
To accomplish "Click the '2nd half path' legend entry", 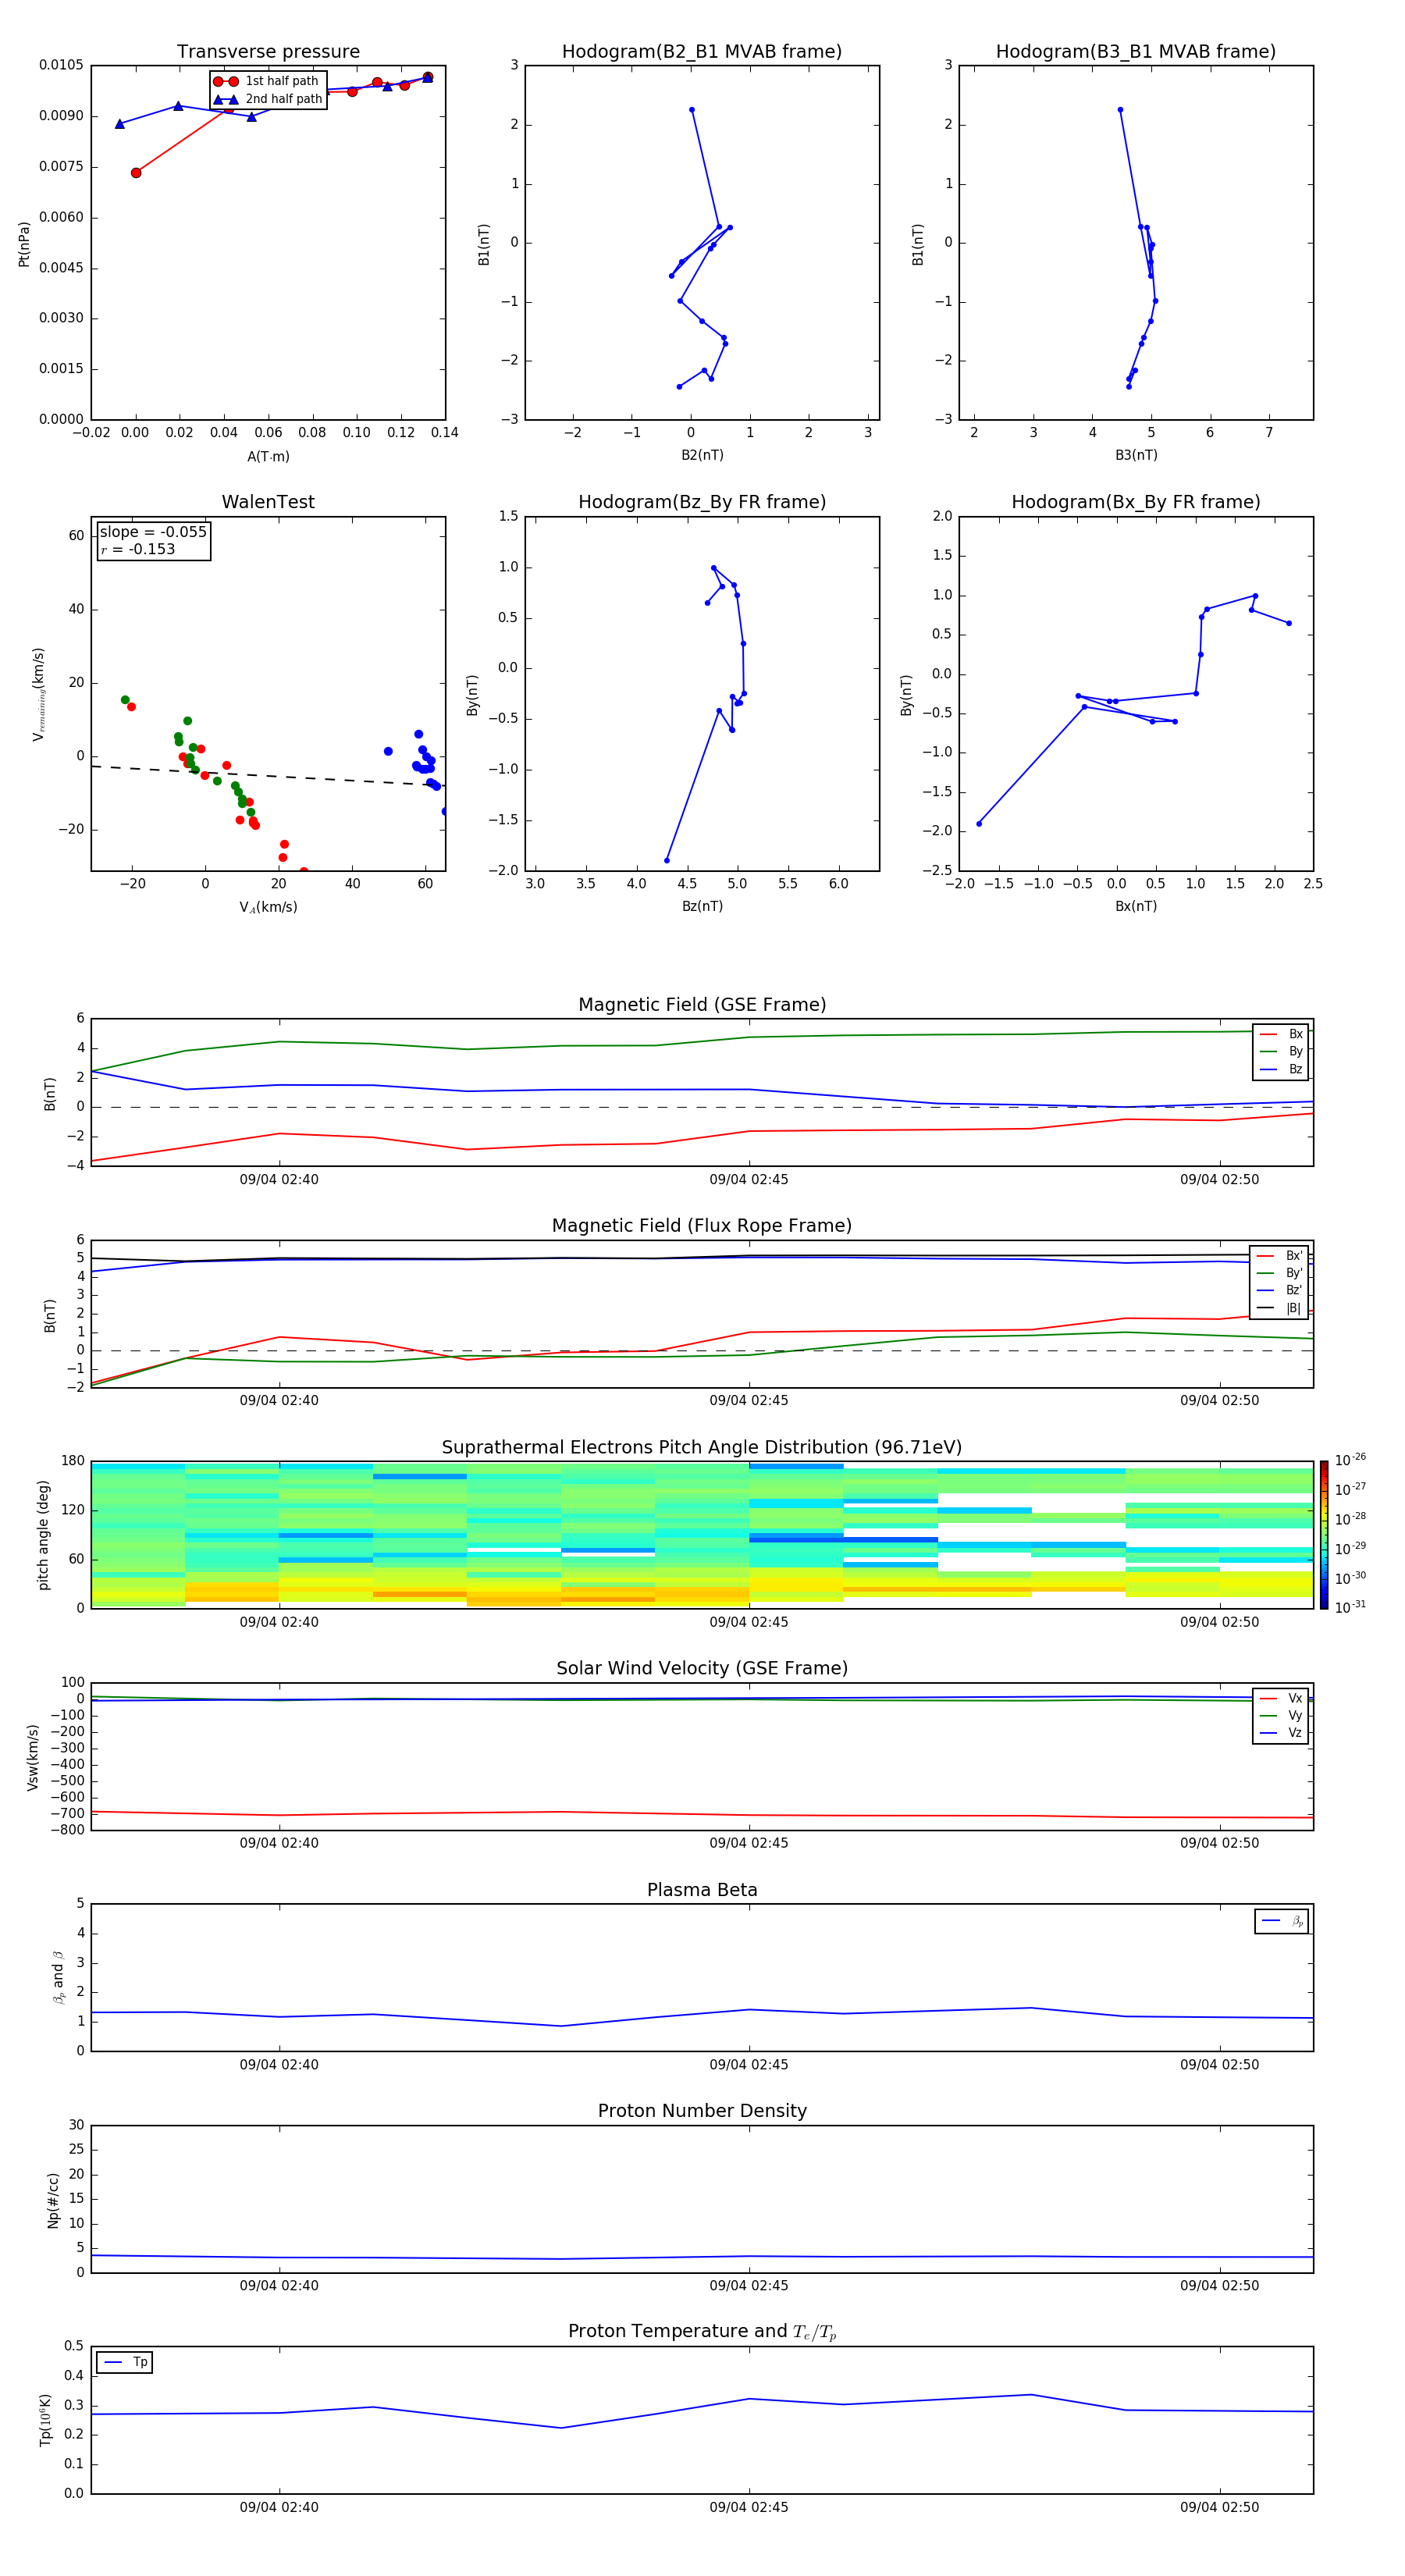I will 267,99.
